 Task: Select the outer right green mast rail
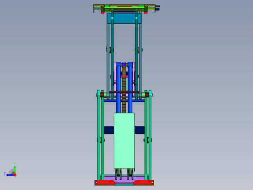click(x=150, y=135)
